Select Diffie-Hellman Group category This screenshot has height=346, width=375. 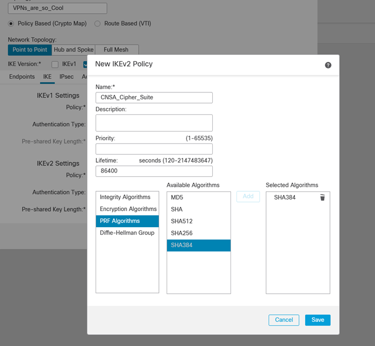coord(127,233)
